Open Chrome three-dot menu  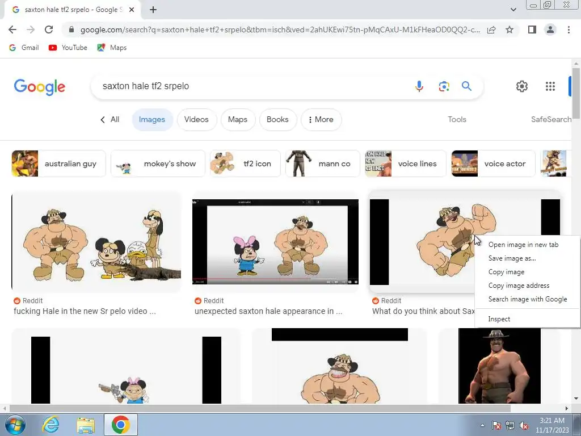tap(569, 30)
